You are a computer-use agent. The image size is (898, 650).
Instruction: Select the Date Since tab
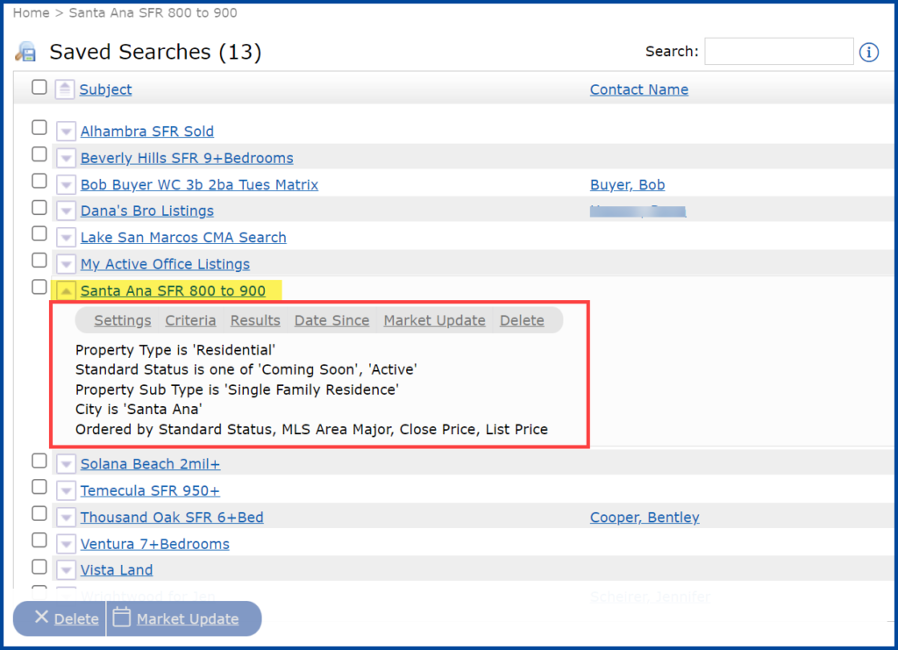coord(331,320)
